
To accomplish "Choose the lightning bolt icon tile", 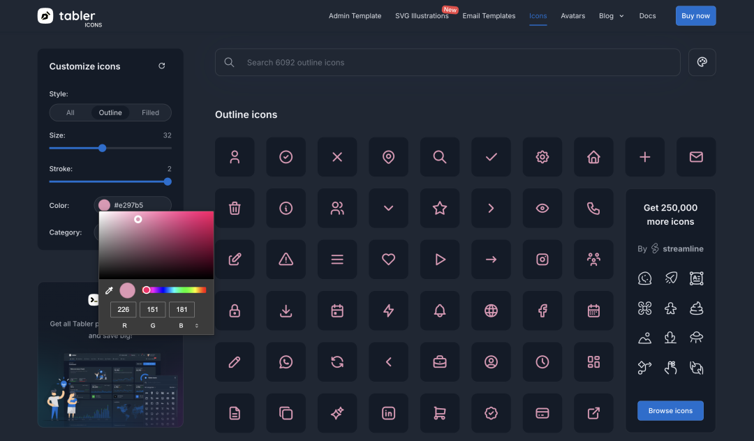I will coord(389,311).
